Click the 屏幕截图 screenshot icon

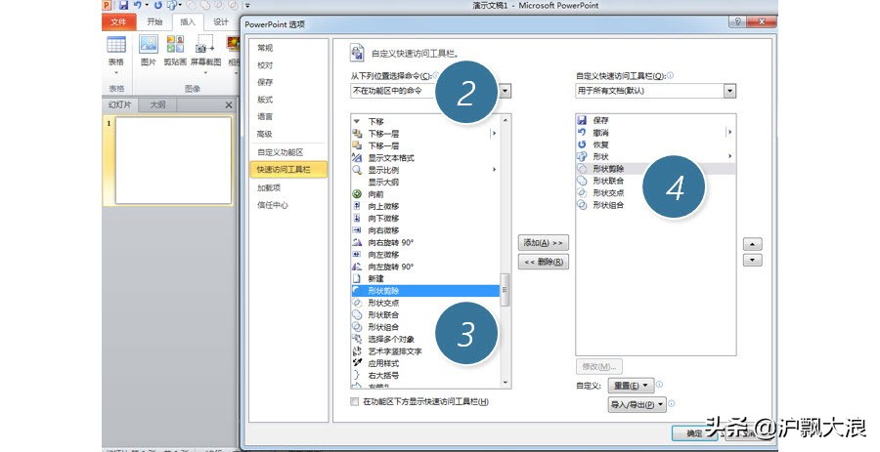pyautogui.click(x=205, y=45)
